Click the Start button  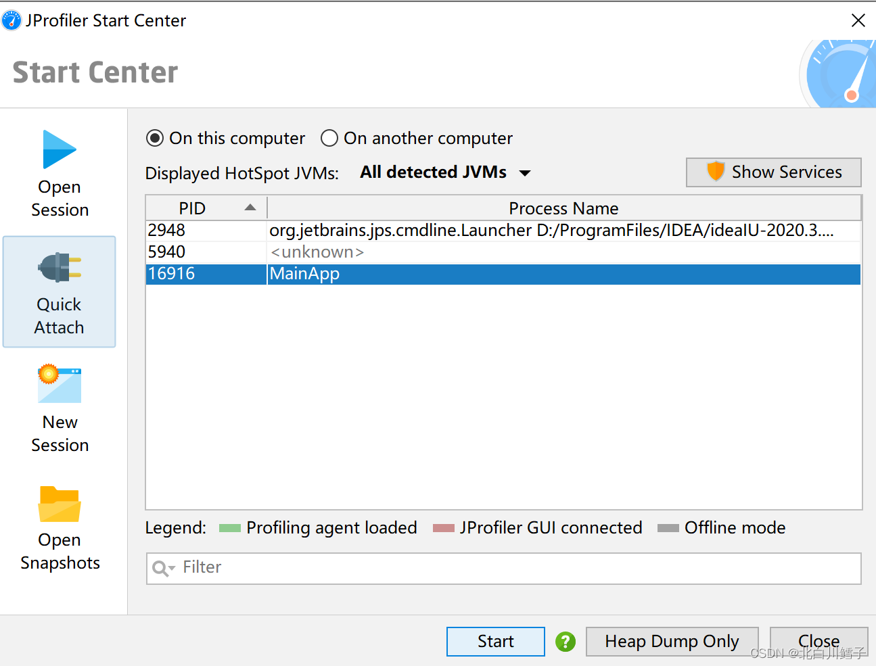(496, 642)
